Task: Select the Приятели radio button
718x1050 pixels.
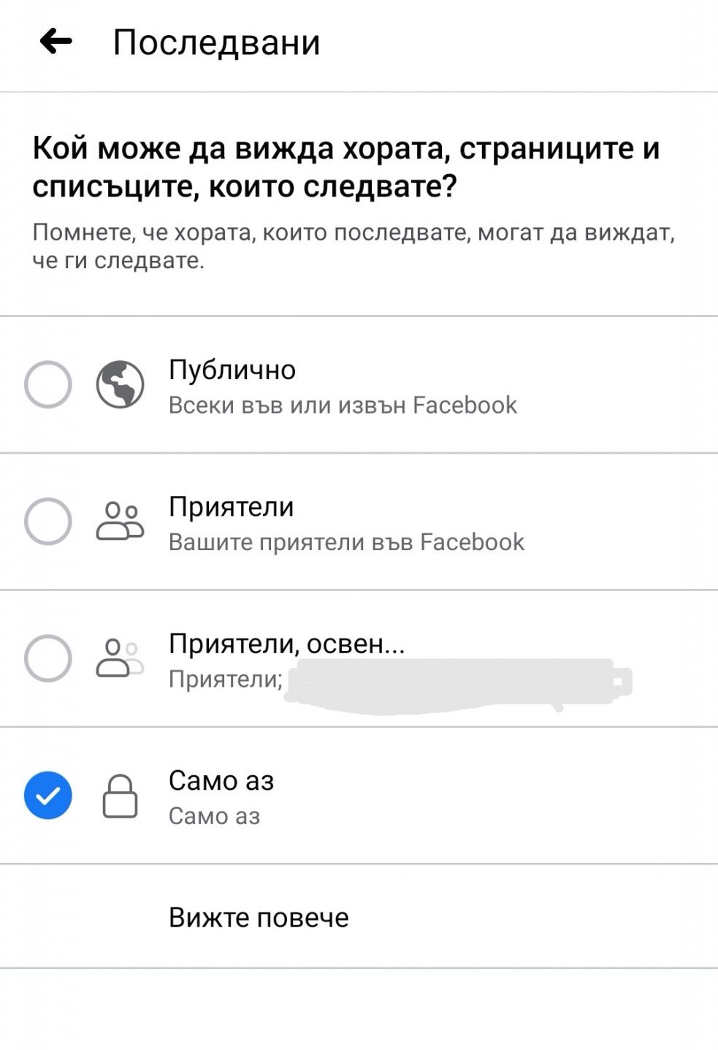Action: pos(48,521)
